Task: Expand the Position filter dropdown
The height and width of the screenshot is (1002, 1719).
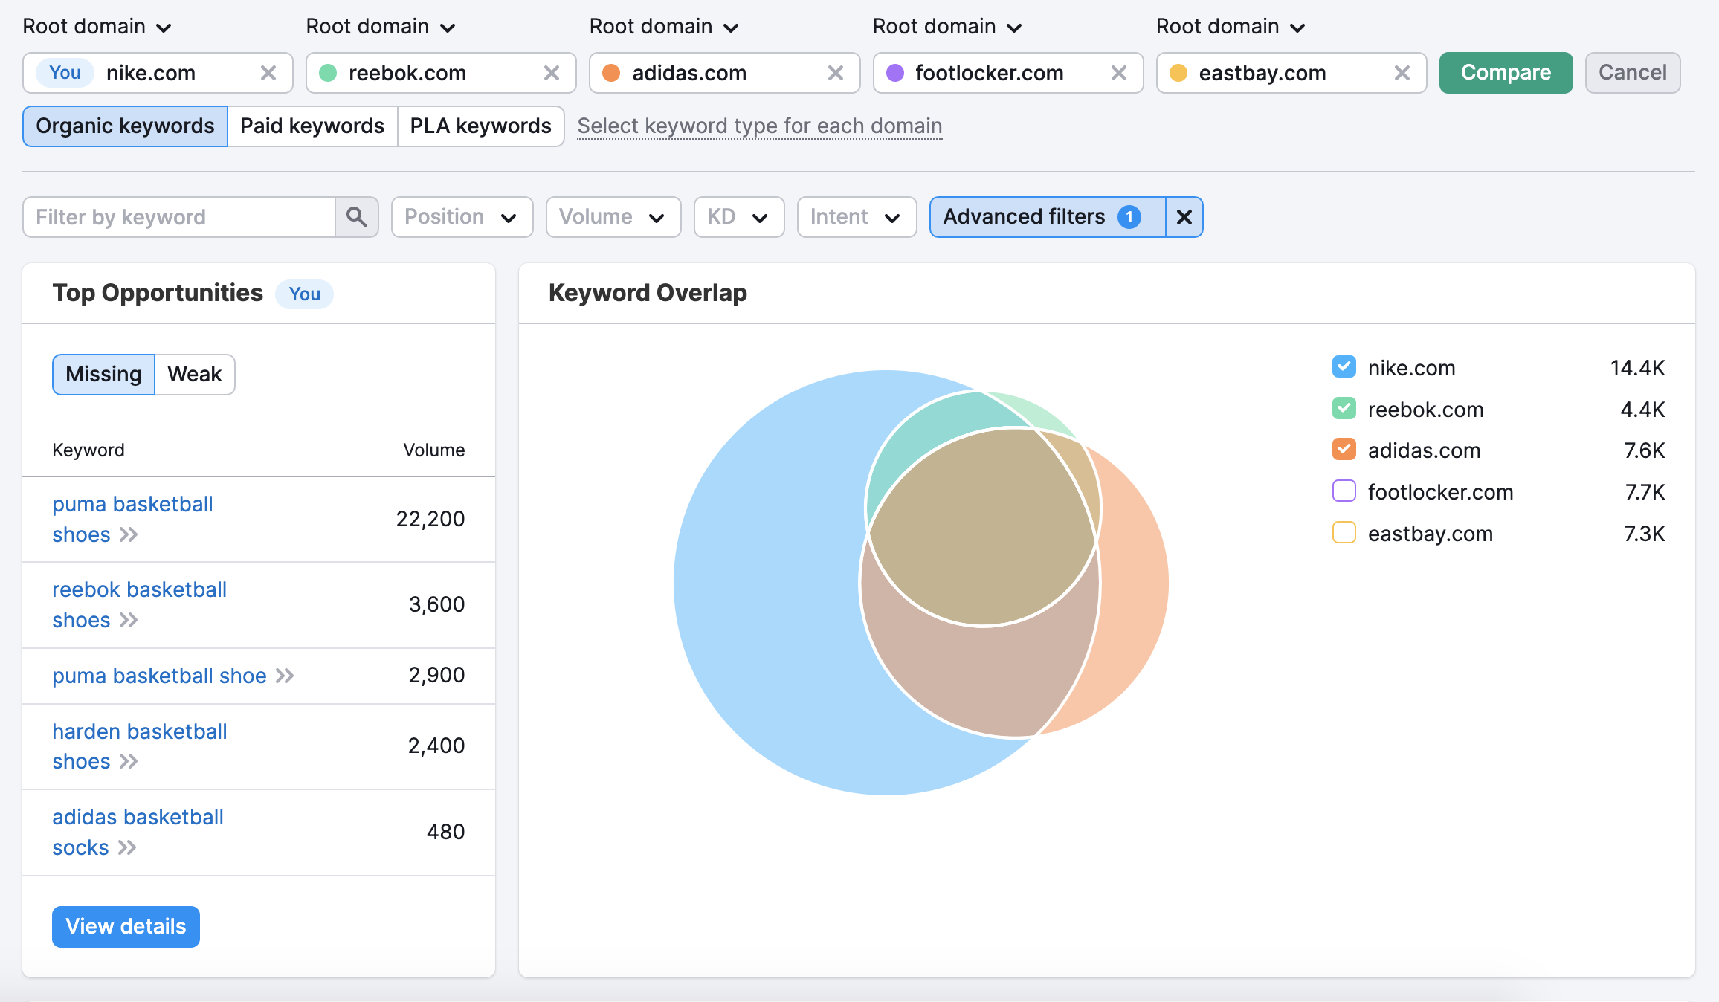Action: [x=460, y=217]
